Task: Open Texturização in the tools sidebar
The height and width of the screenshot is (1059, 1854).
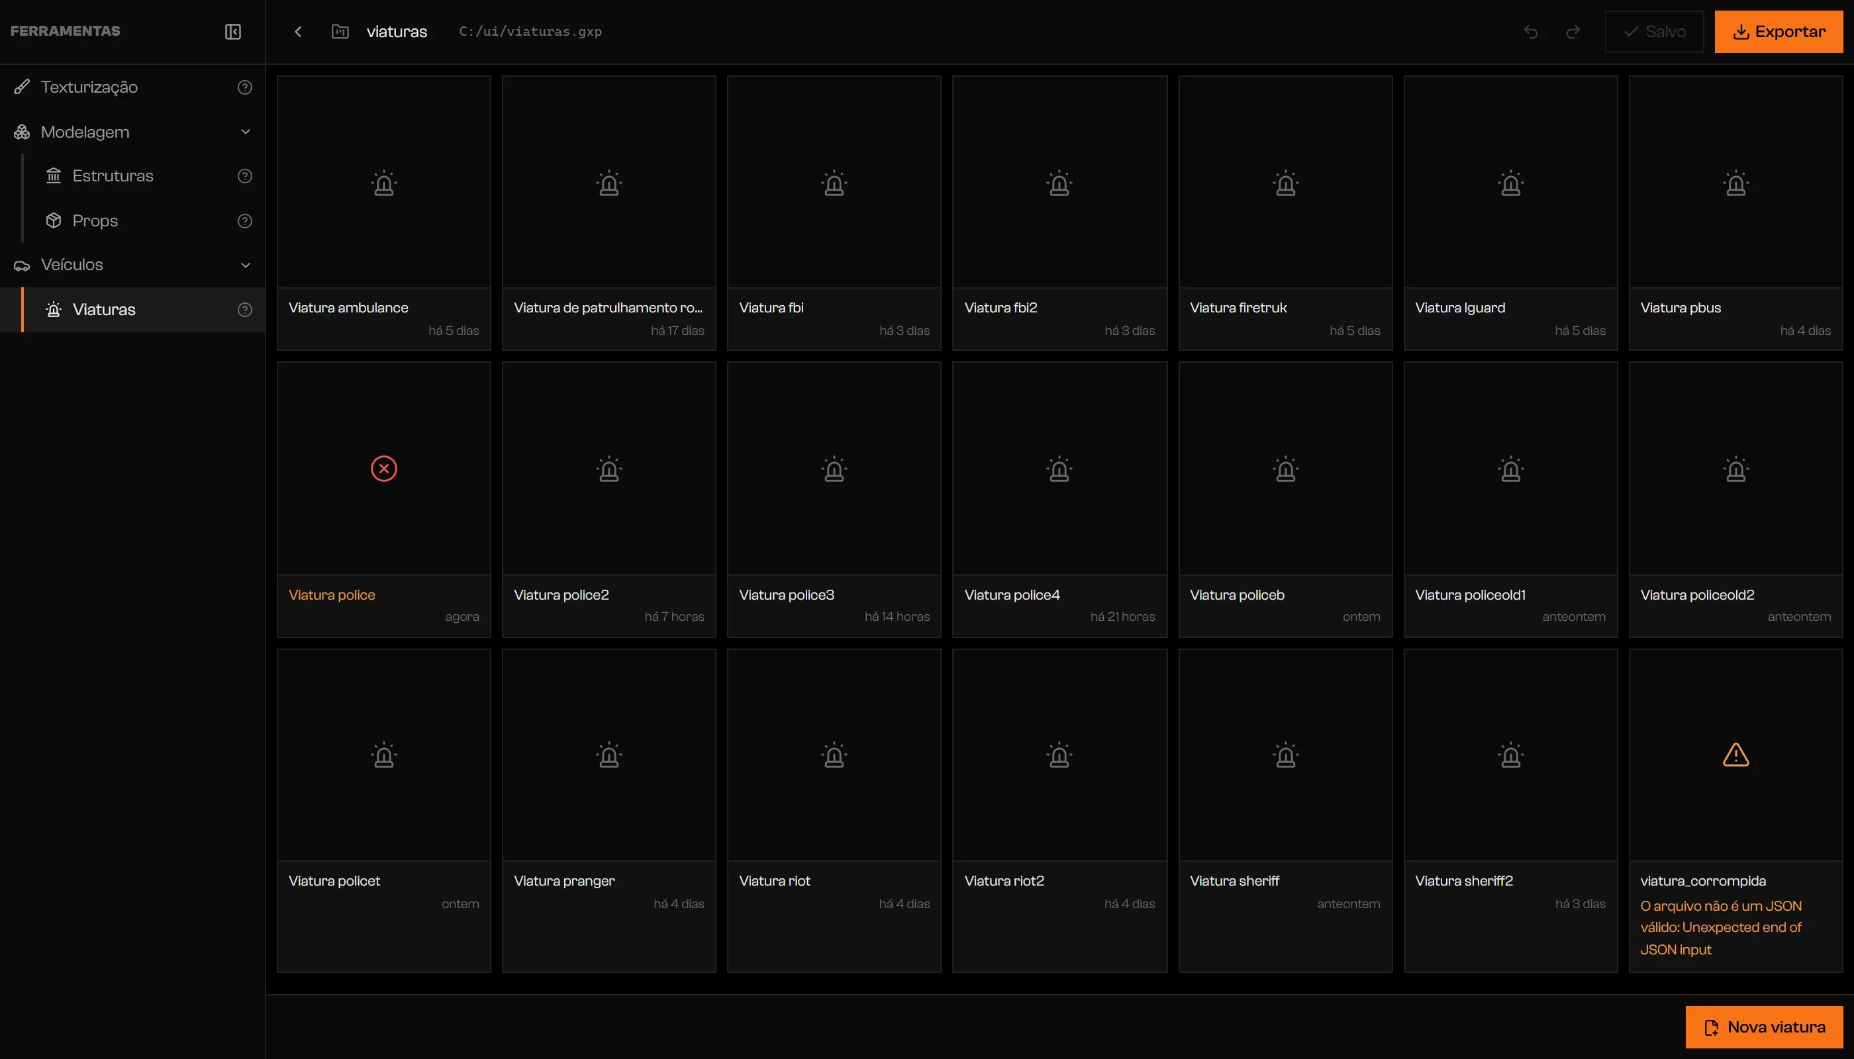Action: [x=132, y=87]
